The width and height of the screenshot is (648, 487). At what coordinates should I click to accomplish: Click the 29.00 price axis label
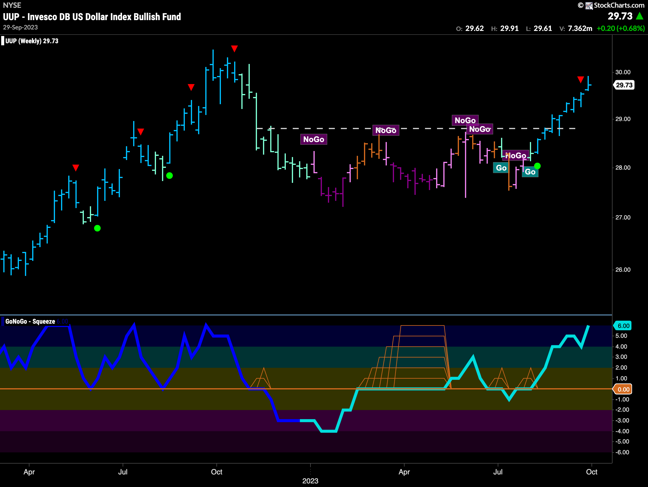pyautogui.click(x=623, y=119)
